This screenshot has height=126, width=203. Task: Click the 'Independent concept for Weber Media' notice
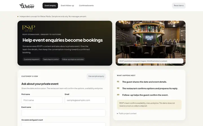click(x=53, y=17)
